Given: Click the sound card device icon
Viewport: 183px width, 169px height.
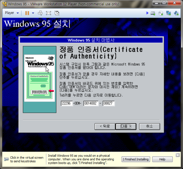Looking at the screenshot, I should tap(176, 13).
